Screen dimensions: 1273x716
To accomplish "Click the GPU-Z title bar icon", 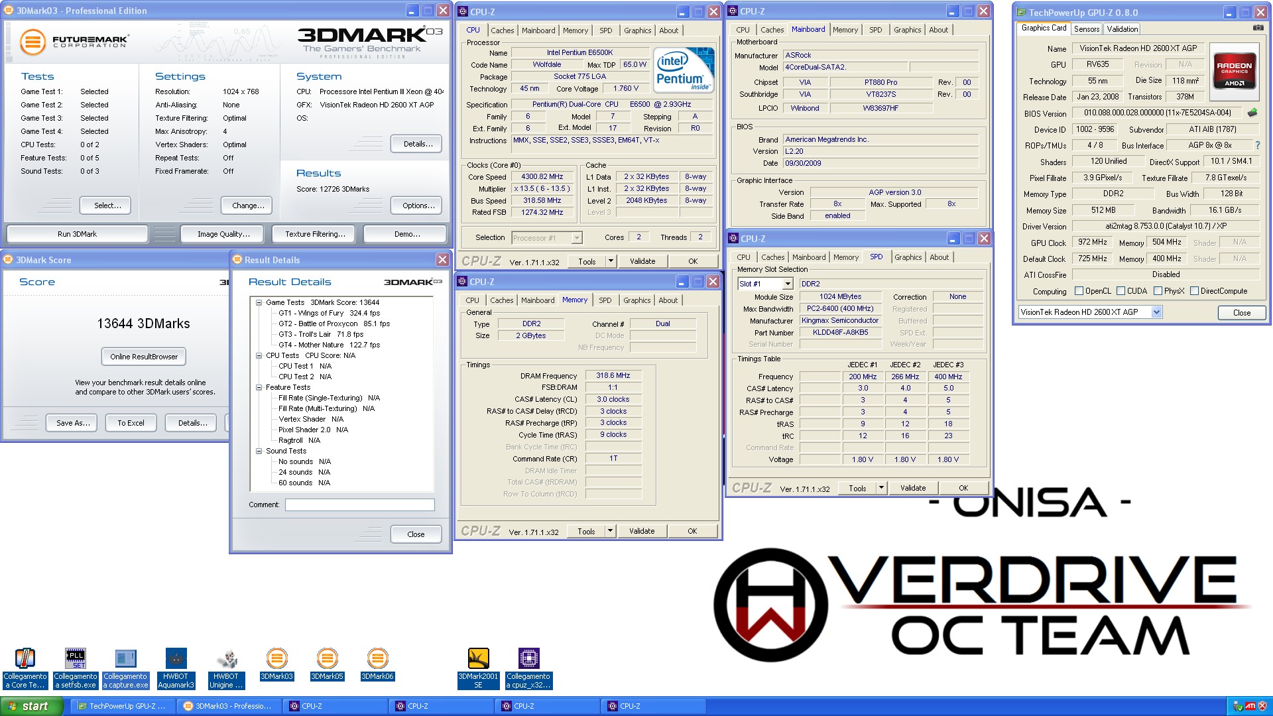I will (1021, 12).
